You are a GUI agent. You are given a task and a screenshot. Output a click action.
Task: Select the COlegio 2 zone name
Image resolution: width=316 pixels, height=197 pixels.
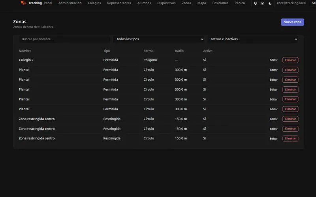[26, 60]
